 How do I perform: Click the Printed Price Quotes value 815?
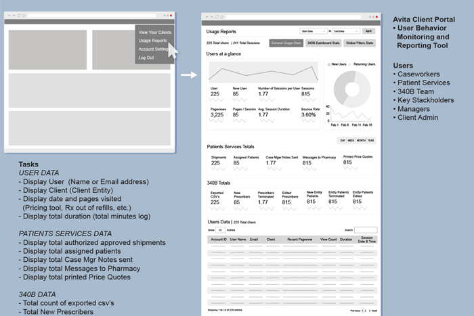347,162
